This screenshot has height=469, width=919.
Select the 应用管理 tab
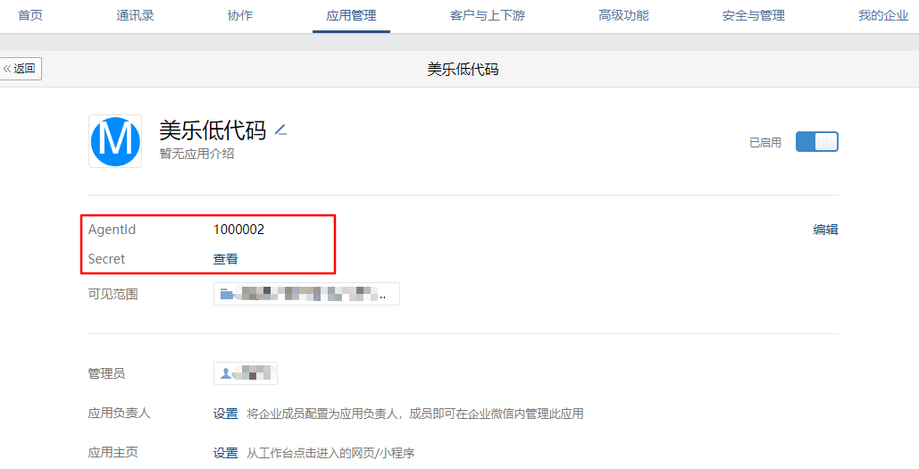[x=351, y=16]
